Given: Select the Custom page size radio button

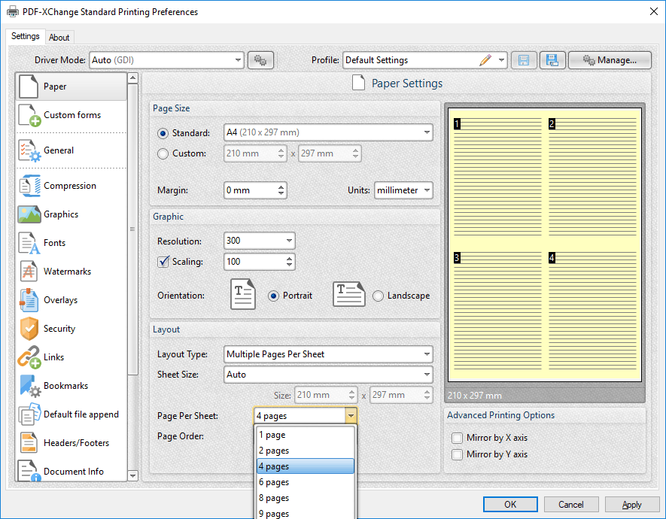Looking at the screenshot, I should 163,153.
